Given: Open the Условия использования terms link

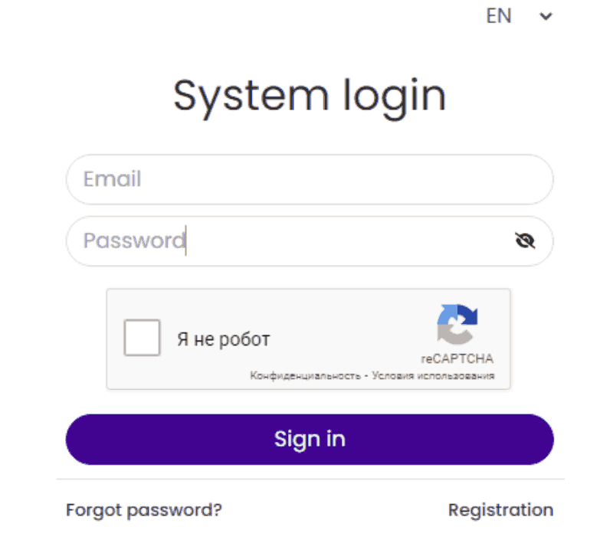Looking at the screenshot, I should tap(433, 376).
